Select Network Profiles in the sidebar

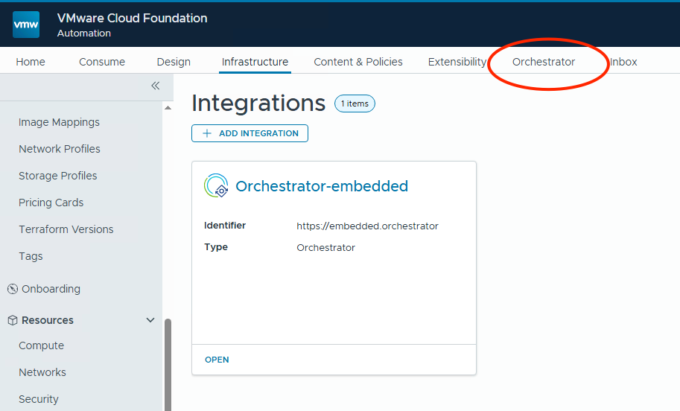coord(60,149)
